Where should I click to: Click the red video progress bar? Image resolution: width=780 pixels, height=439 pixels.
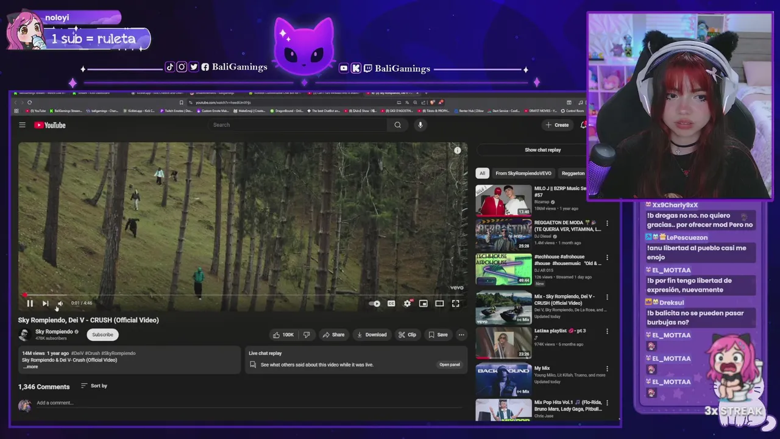coord(243,296)
